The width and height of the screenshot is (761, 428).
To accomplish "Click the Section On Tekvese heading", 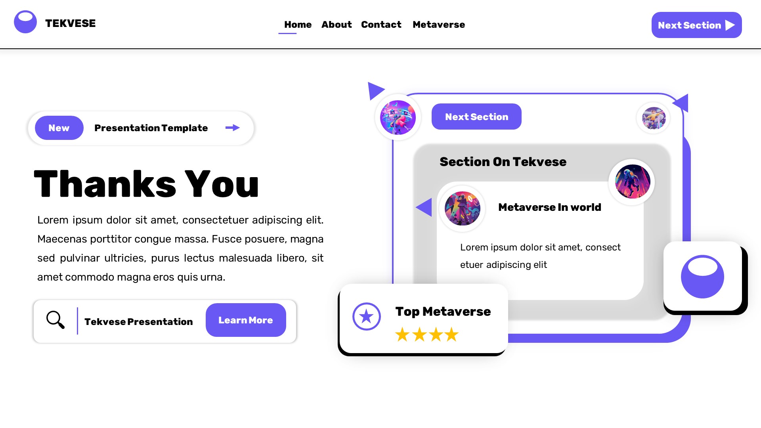I will click(x=503, y=162).
